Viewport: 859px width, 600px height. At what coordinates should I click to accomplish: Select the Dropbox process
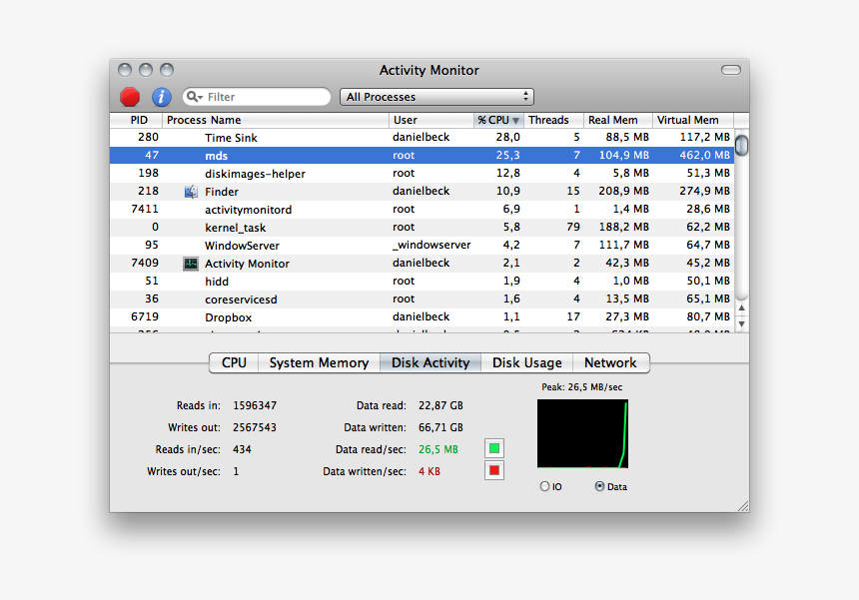(x=229, y=317)
